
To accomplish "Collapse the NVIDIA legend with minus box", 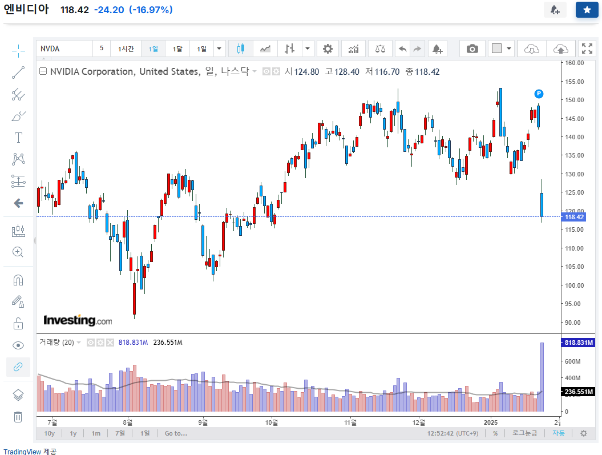I will click(43, 71).
